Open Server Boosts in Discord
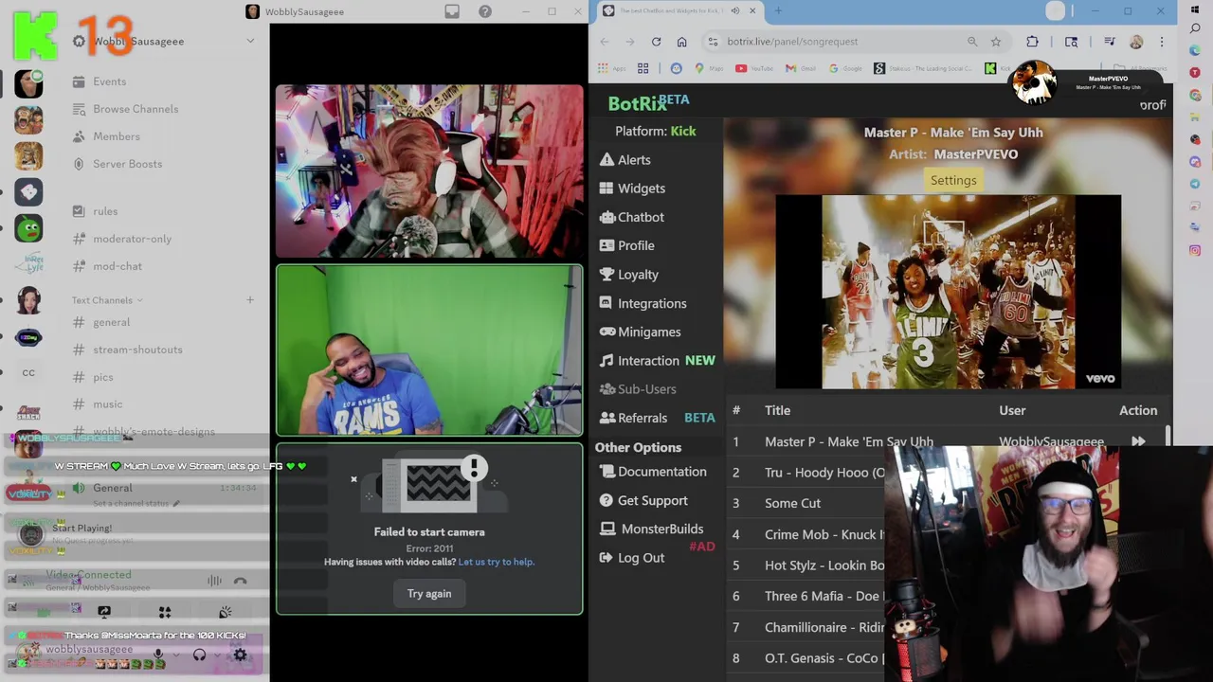 click(118, 164)
